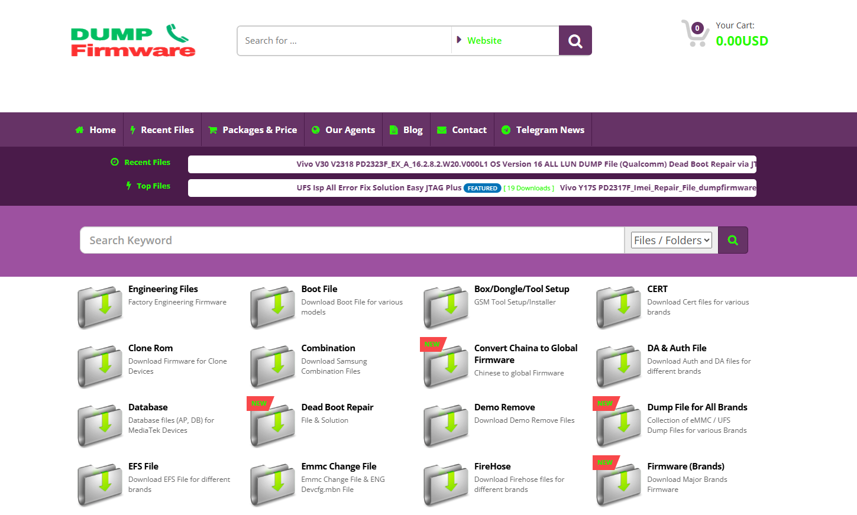Click Dead Boot Repair title link
Image resolution: width=857 pixels, height=515 pixels.
[337, 407]
